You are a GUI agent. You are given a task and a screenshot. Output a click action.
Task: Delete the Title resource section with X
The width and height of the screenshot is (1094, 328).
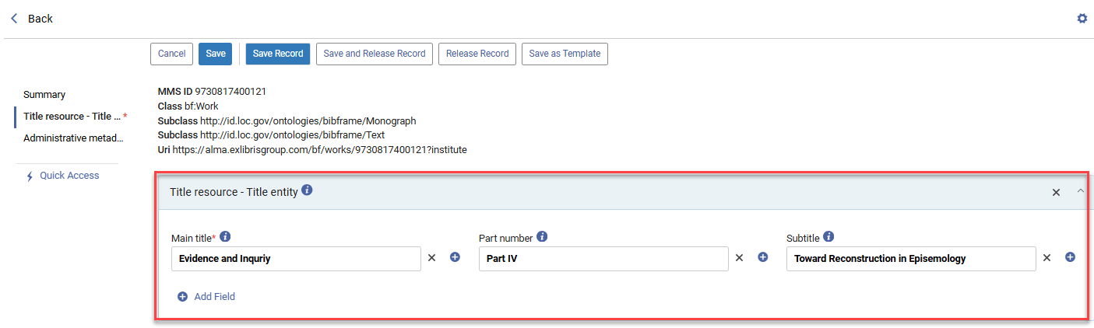click(1056, 192)
